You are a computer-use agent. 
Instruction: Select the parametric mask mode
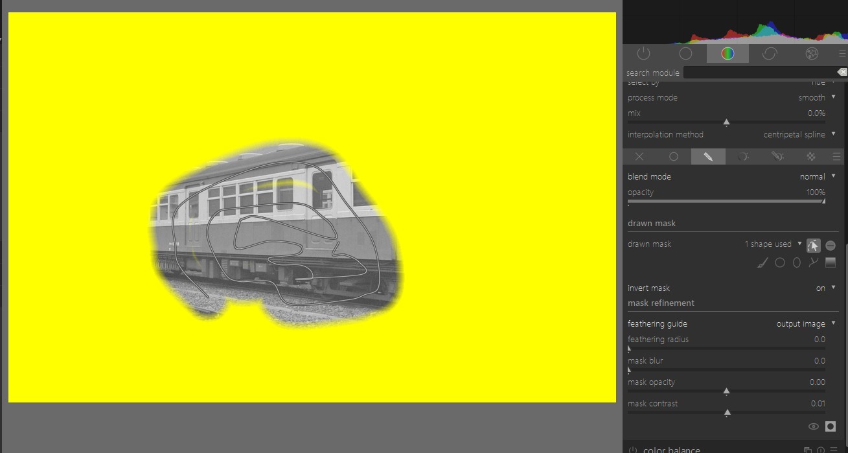(x=743, y=157)
